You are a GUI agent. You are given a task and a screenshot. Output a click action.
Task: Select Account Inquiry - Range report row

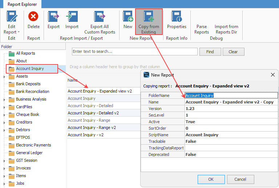pyautogui.click(x=104, y=120)
